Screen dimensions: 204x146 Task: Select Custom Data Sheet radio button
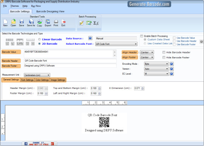point(145,39)
